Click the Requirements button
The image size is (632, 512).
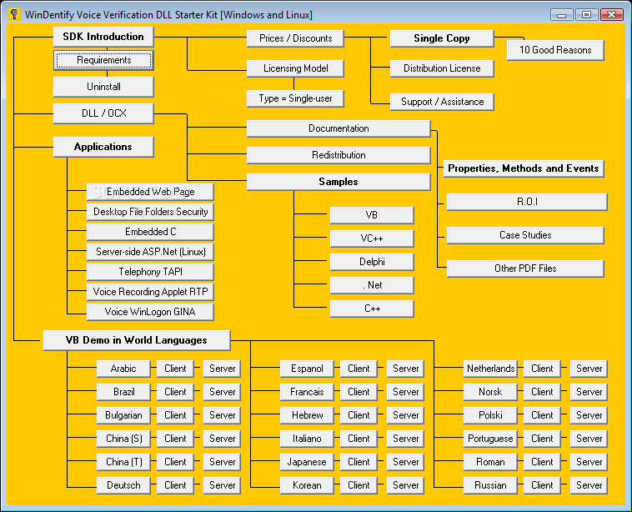click(103, 60)
